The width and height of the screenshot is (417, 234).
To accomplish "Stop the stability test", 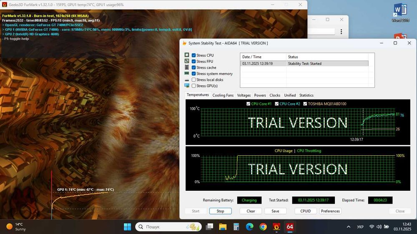I will pos(220,211).
